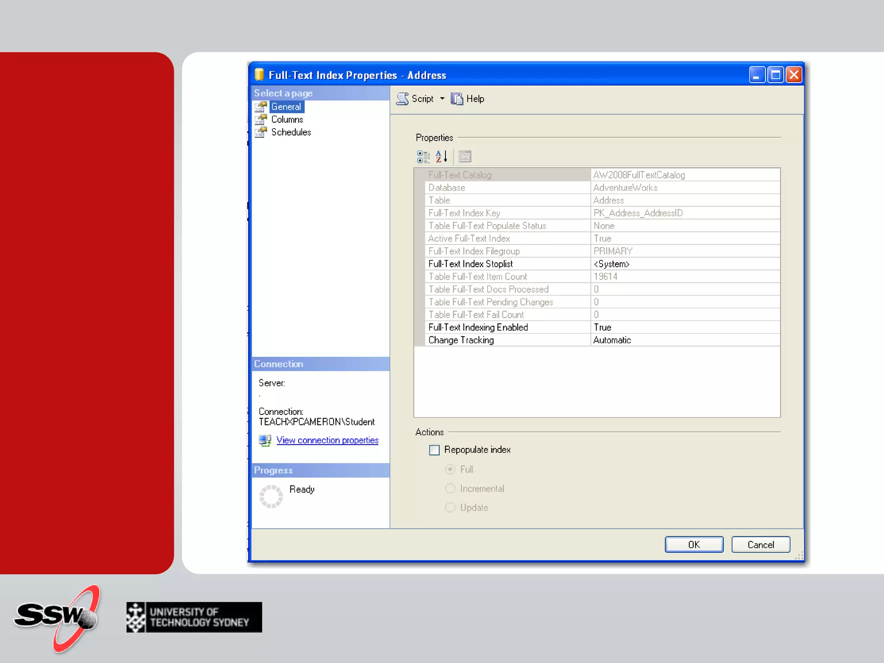
Task: Switch to the General page
Action: pos(286,107)
